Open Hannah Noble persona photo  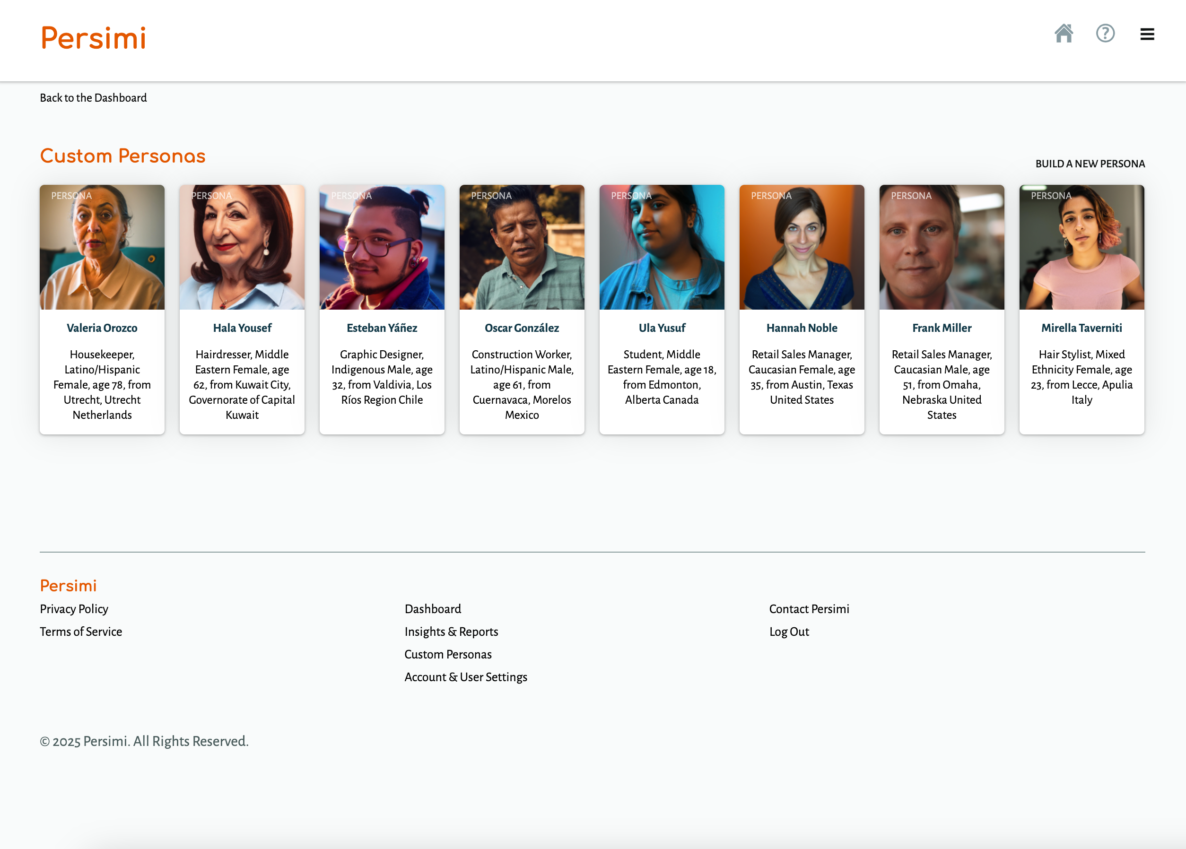pyautogui.click(x=802, y=247)
